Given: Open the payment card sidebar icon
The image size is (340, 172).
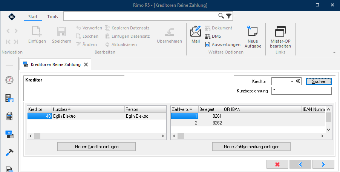Looking at the screenshot, I should (x=9, y=135).
